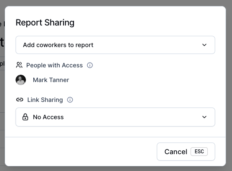Click the chevron in Add coworkers field

tap(204, 45)
